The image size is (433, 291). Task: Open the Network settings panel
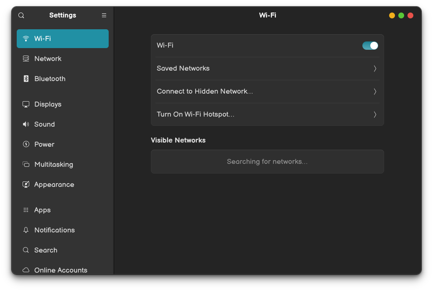tap(63, 59)
